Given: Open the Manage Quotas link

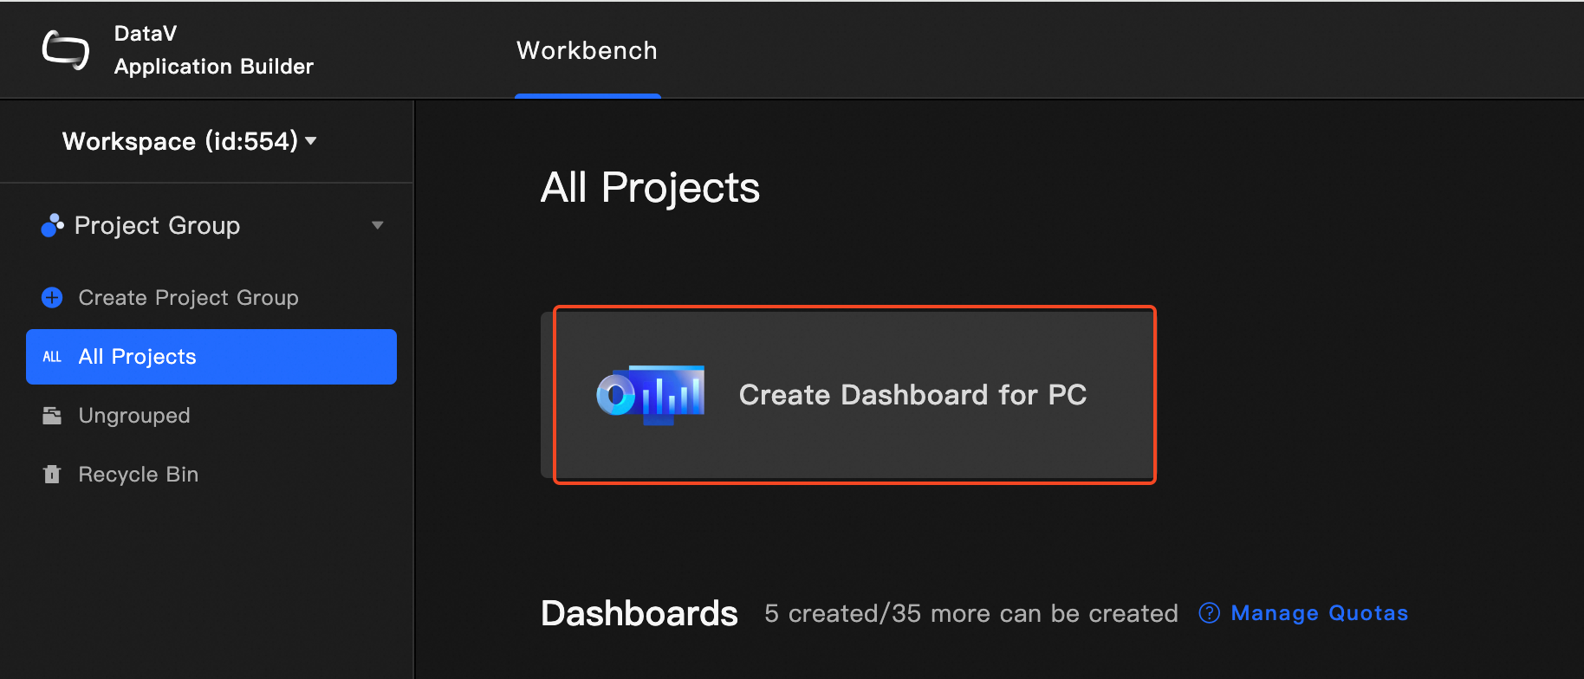Looking at the screenshot, I should [1319, 613].
